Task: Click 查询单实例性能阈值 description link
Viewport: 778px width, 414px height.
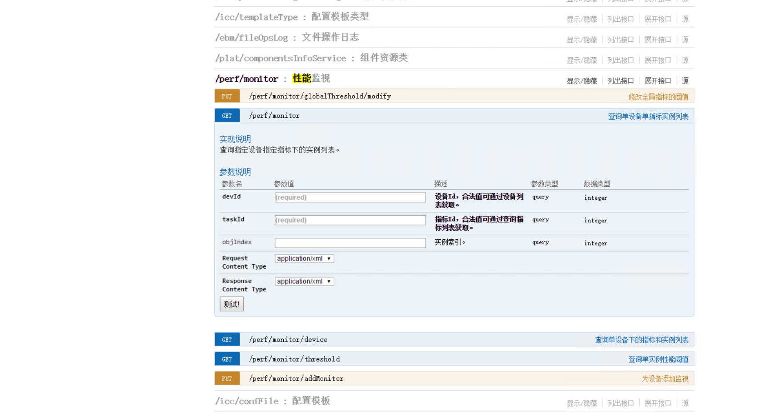Action: 658,360
